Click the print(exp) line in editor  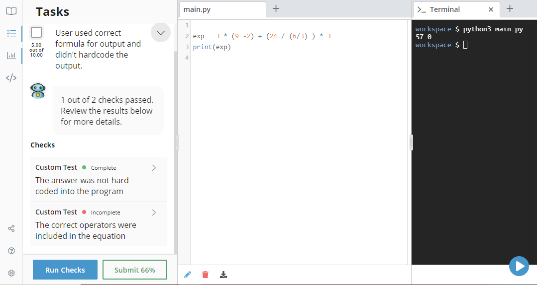[212, 47]
